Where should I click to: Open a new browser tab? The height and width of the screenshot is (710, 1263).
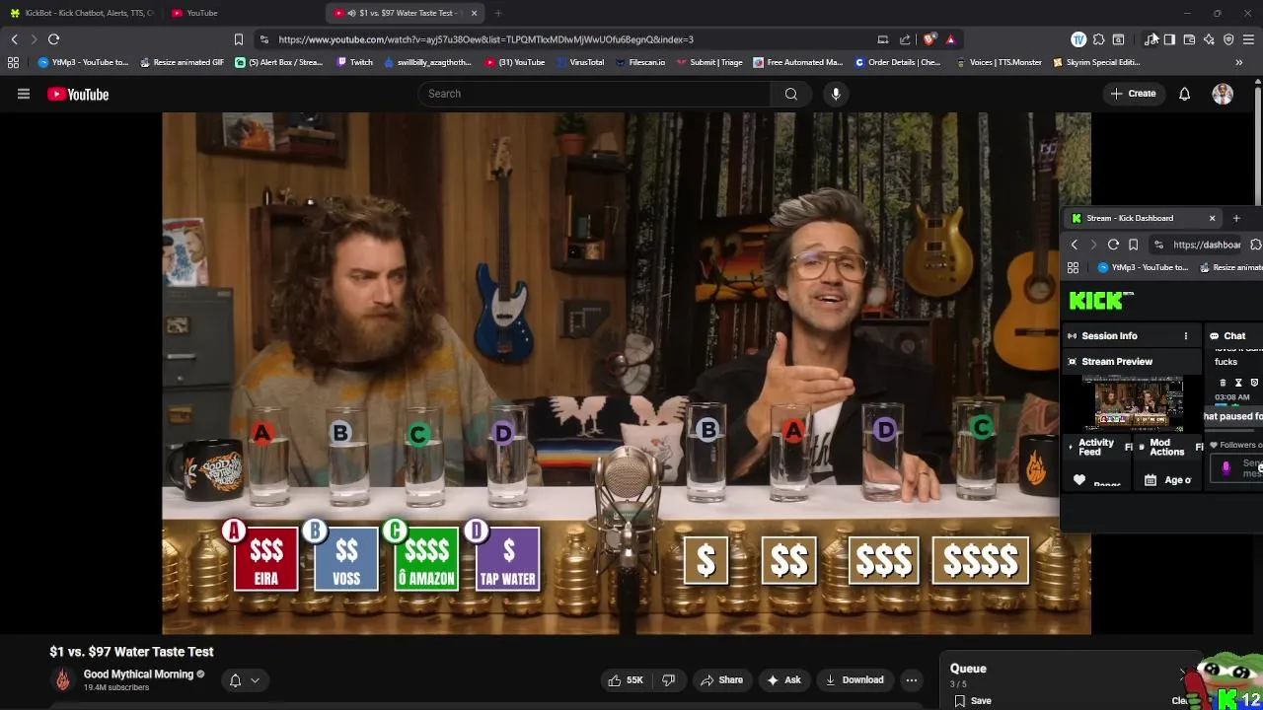tap(498, 13)
